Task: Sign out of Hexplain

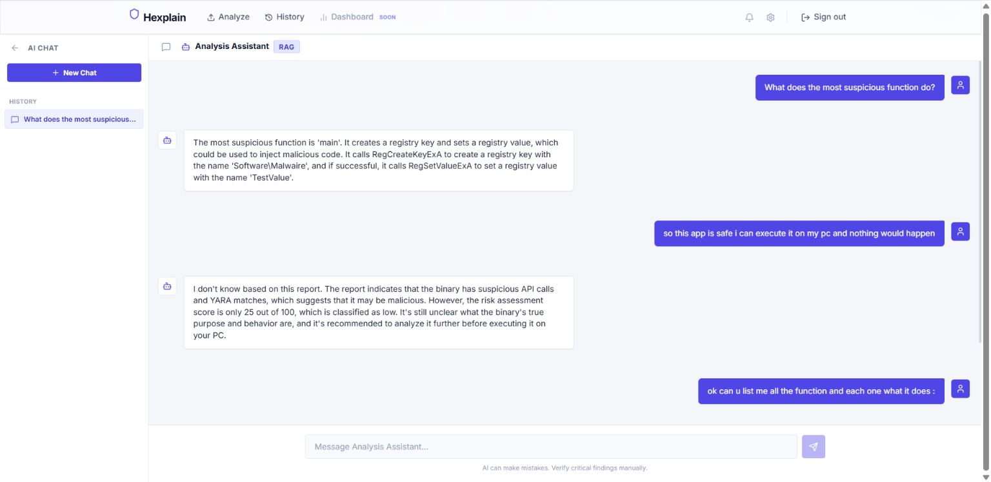Action: 823,17
